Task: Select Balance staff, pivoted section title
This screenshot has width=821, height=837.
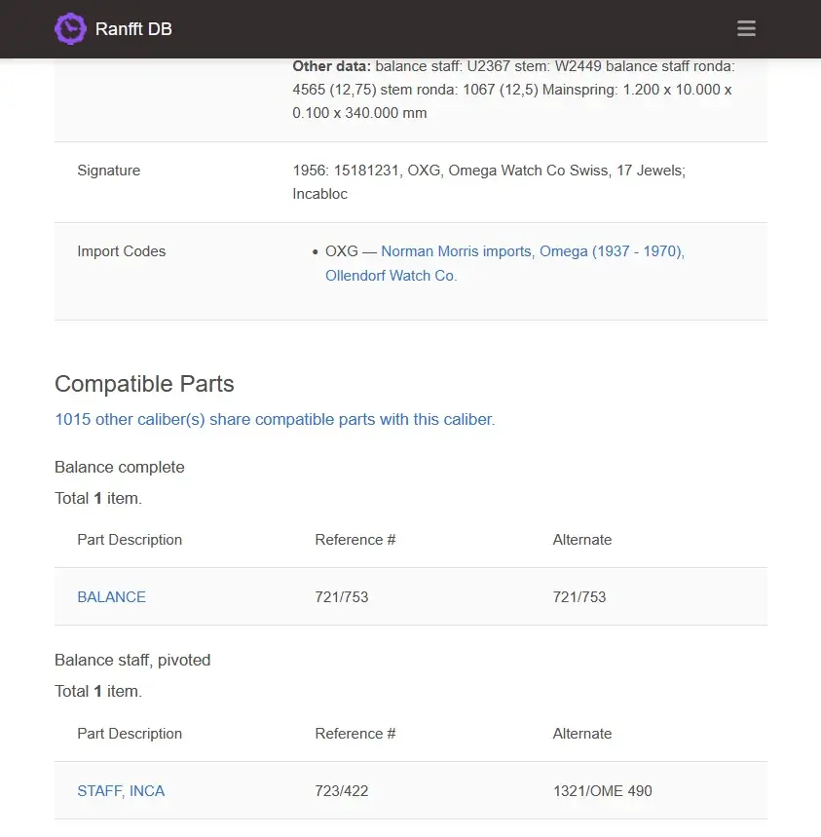Action: click(x=132, y=661)
